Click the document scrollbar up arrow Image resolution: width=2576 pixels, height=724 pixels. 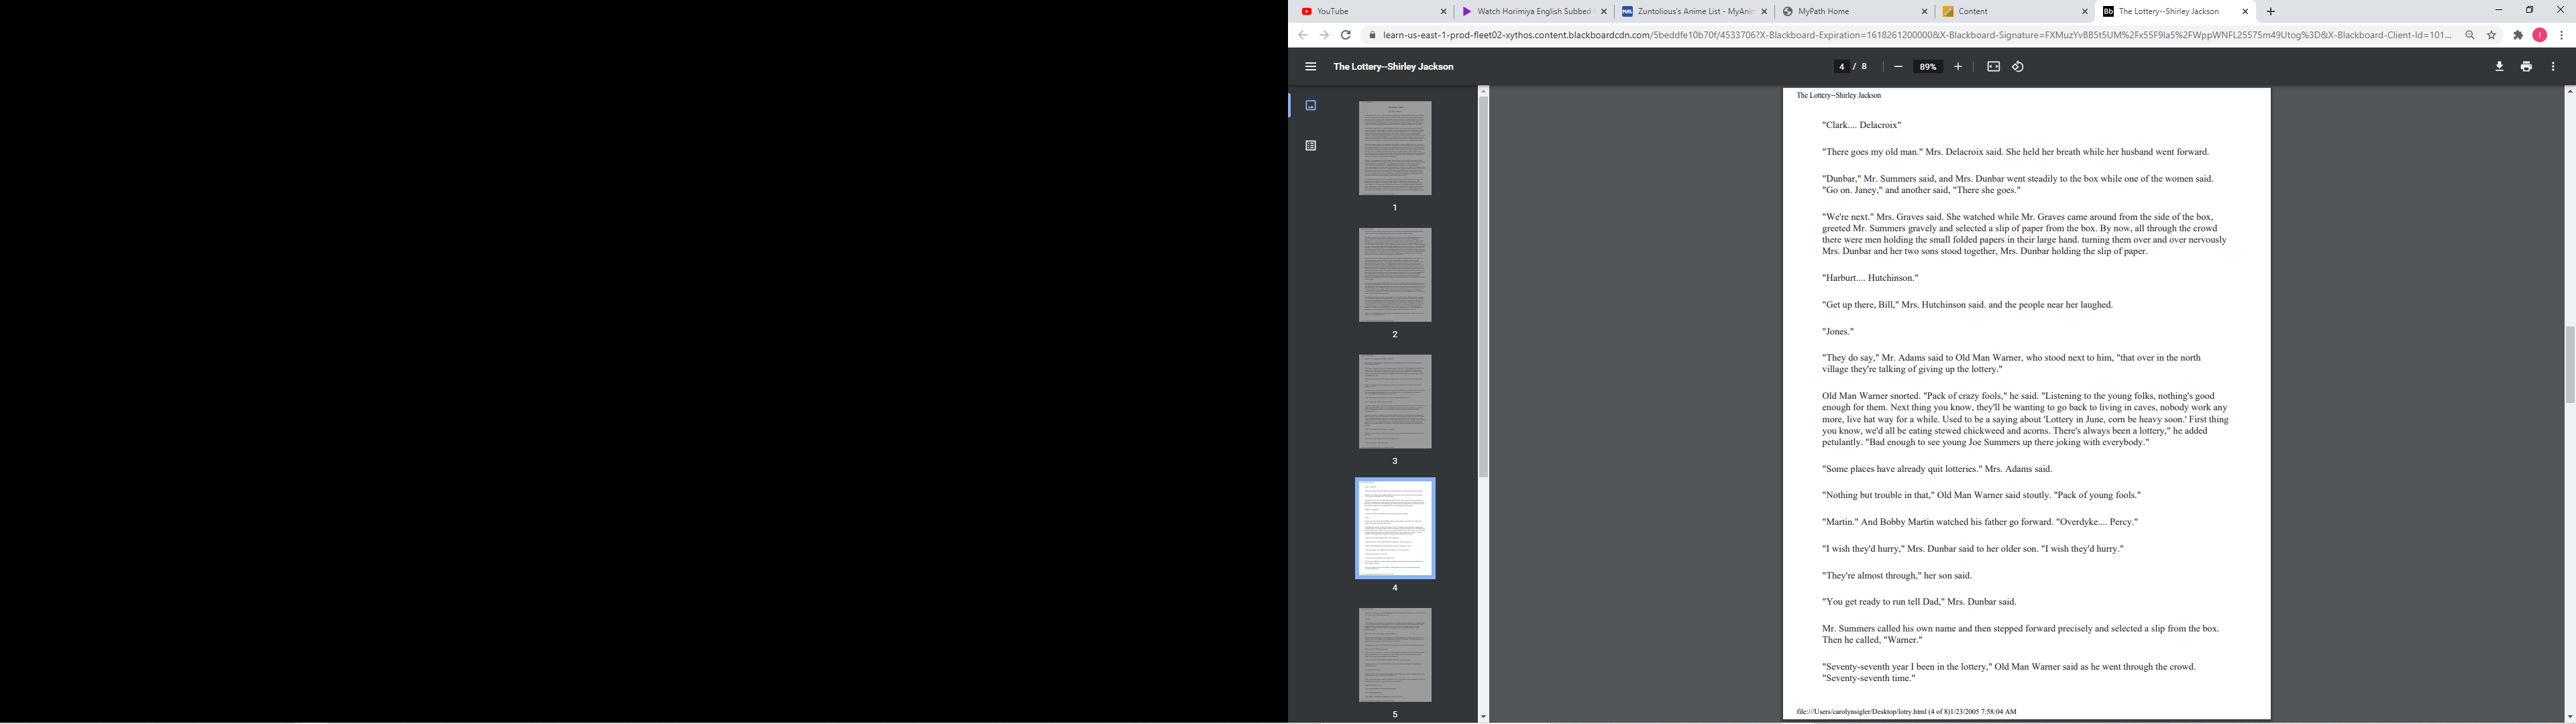tap(2569, 92)
